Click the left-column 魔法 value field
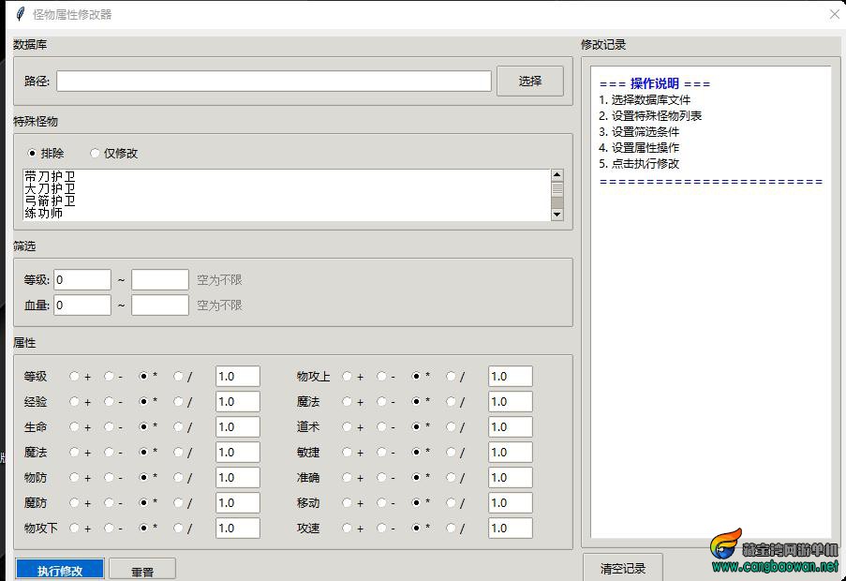Image resolution: width=846 pixels, height=581 pixels. coord(238,452)
